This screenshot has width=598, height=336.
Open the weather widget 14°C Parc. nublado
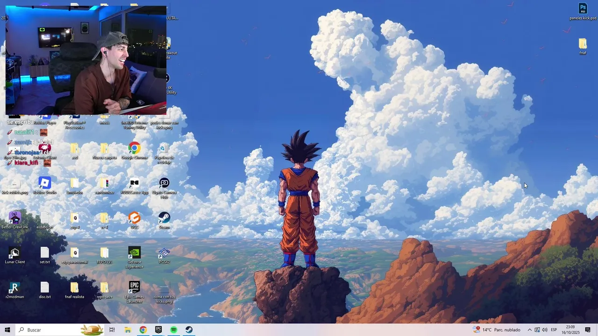pos(497,330)
